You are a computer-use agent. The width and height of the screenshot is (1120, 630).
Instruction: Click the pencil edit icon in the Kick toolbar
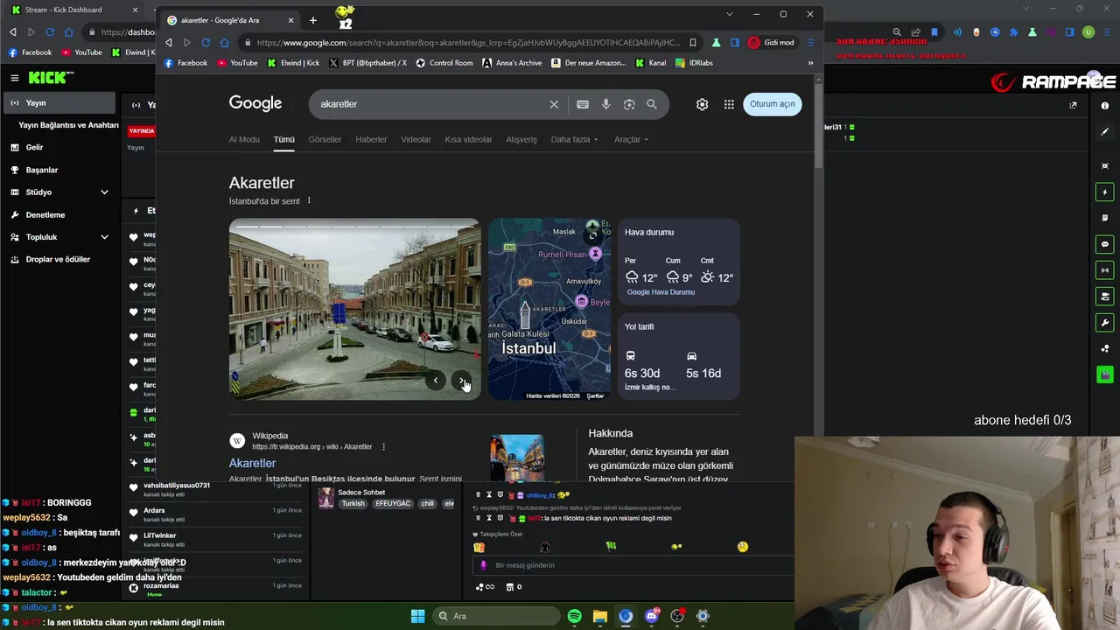click(x=1105, y=131)
